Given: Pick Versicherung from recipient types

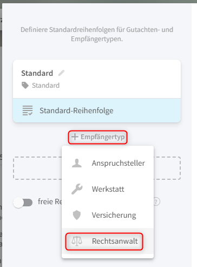Looking at the screenshot, I should (108, 215).
